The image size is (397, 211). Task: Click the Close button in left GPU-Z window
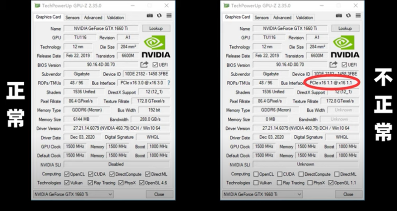pyautogui.click(x=159, y=194)
